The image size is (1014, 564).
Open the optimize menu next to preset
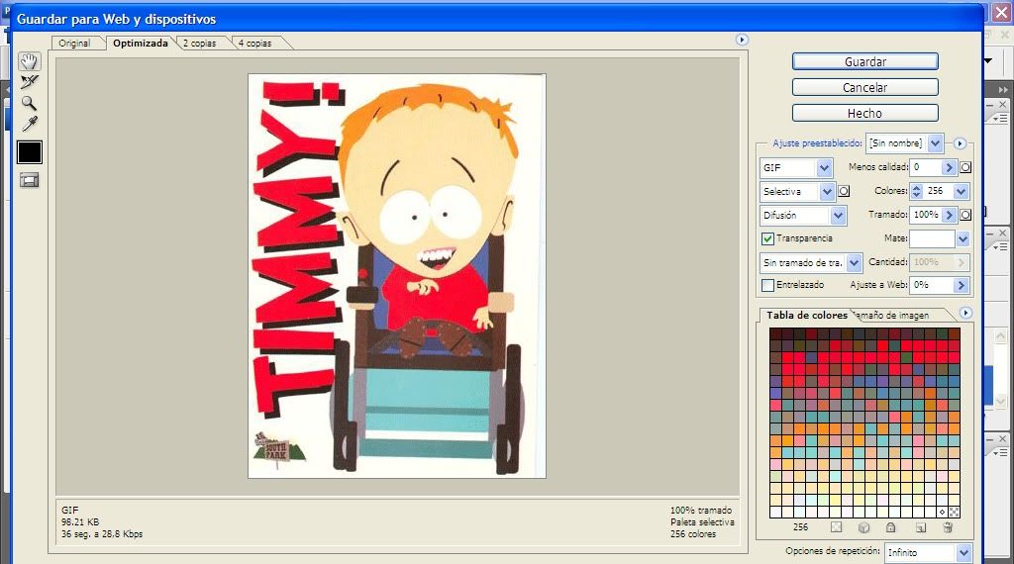pos(960,143)
